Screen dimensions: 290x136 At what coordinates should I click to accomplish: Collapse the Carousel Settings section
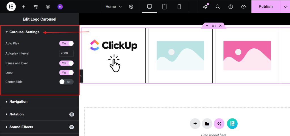coord(24,32)
